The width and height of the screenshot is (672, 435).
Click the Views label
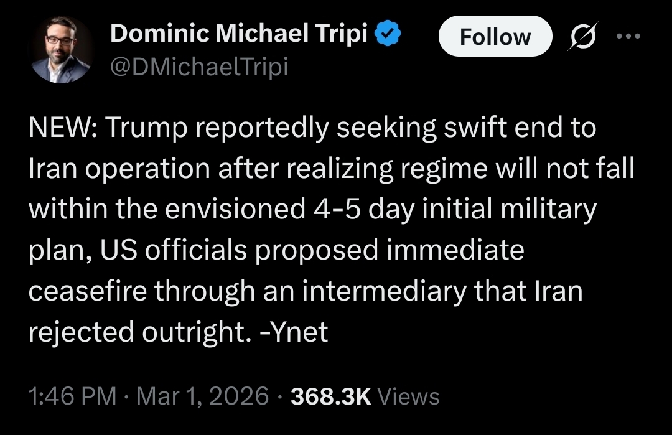pyautogui.click(x=408, y=396)
